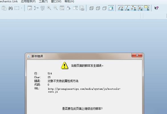Click the Repaint screen icon
167x114 pixels.
pyautogui.click(x=30, y=8)
